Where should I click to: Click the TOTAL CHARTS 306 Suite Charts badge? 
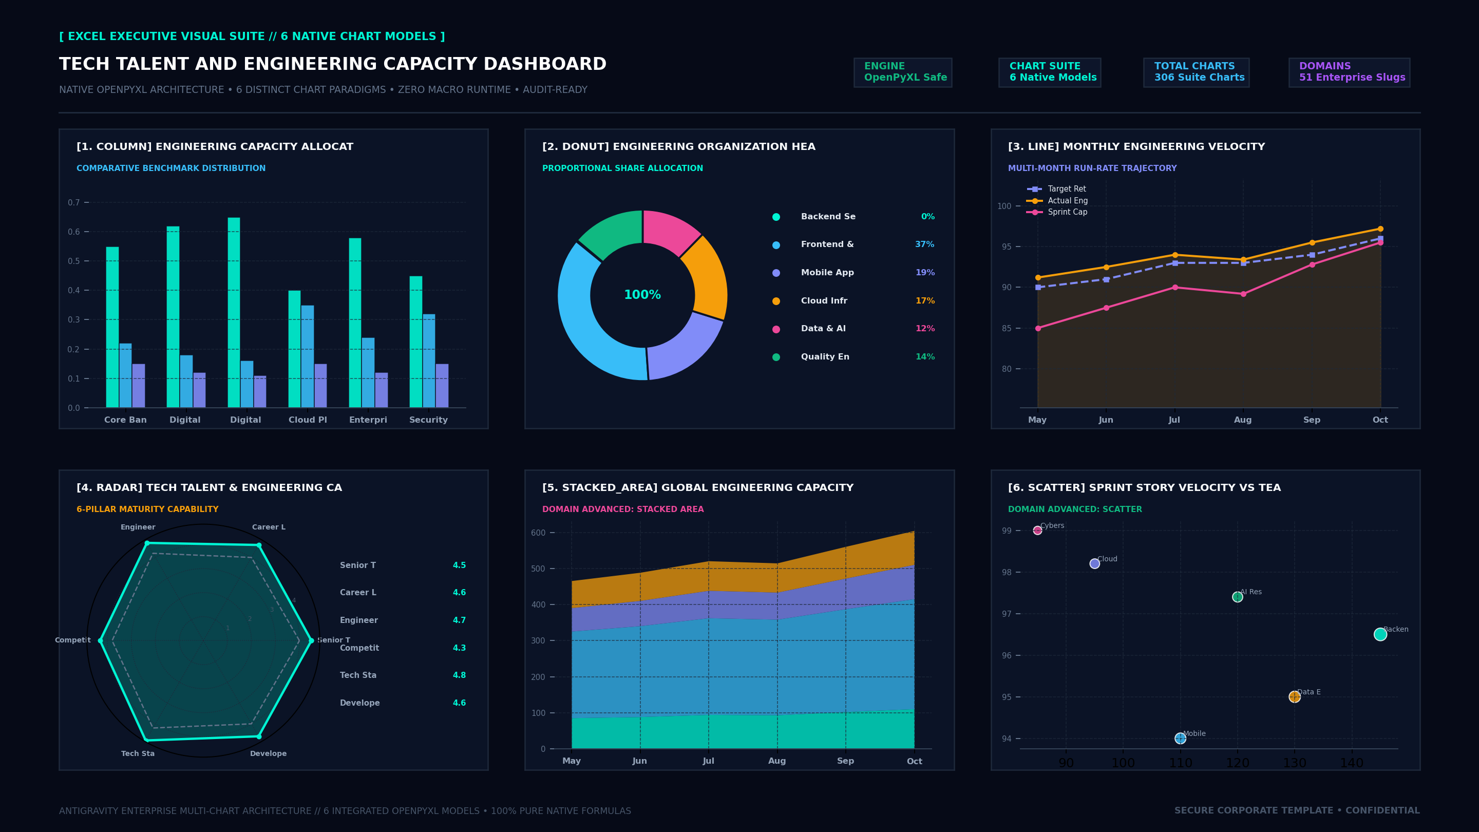click(1196, 72)
